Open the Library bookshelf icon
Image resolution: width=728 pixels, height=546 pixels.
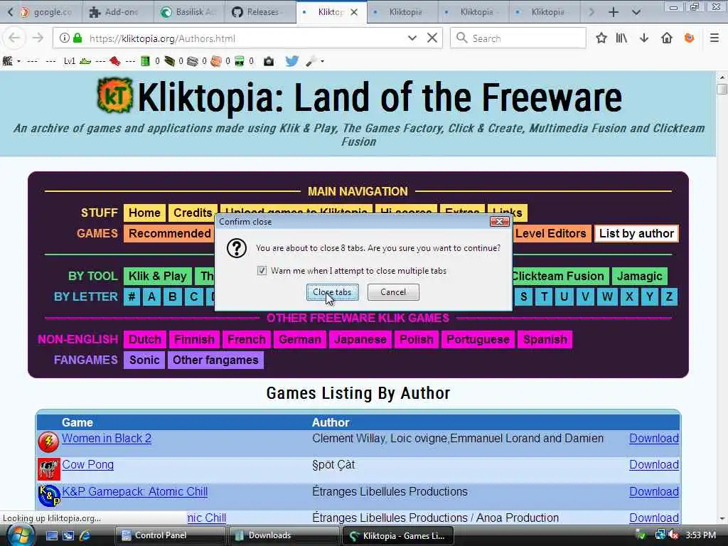pos(621,38)
